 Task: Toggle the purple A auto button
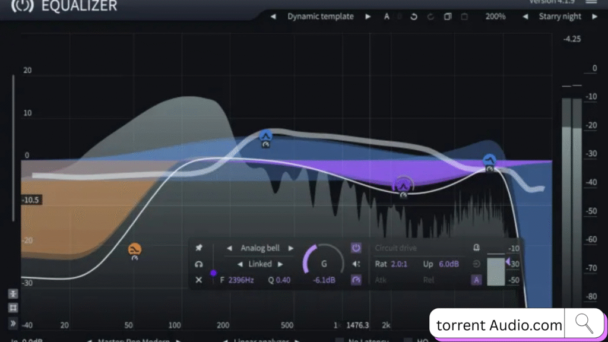(476, 280)
